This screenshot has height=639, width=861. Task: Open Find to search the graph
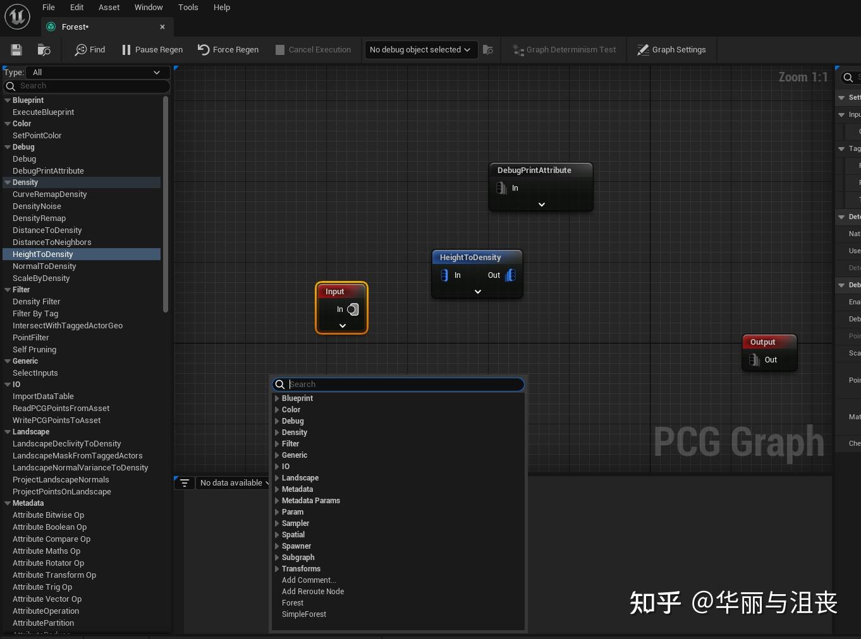click(x=89, y=50)
